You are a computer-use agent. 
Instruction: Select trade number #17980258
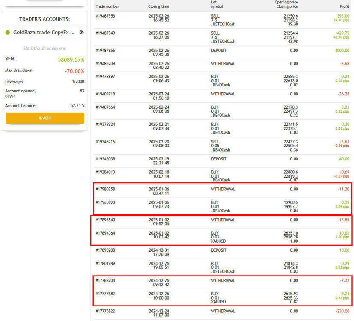105,189
